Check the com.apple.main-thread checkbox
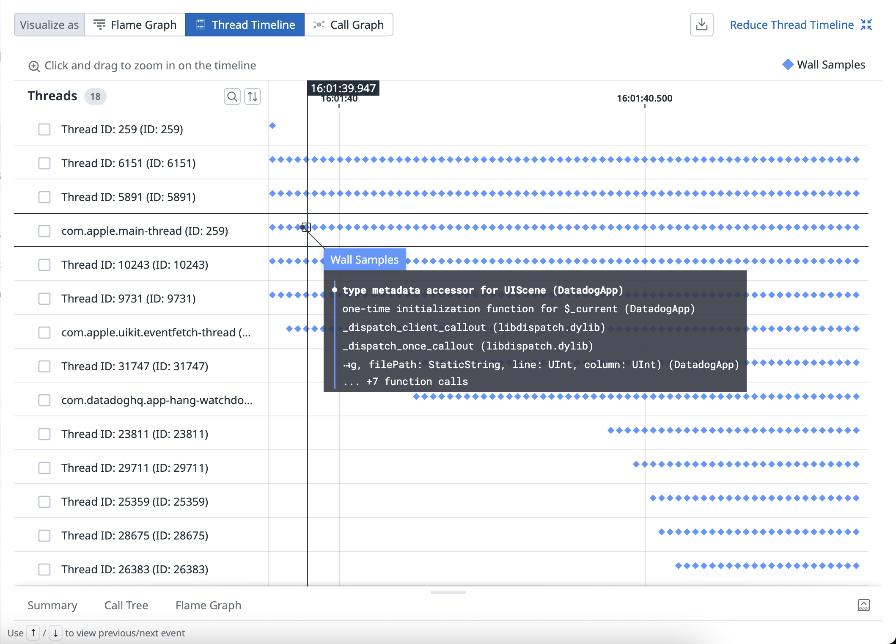 coord(44,231)
